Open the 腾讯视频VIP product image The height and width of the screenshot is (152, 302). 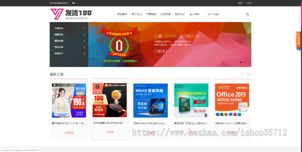[x=69, y=100]
